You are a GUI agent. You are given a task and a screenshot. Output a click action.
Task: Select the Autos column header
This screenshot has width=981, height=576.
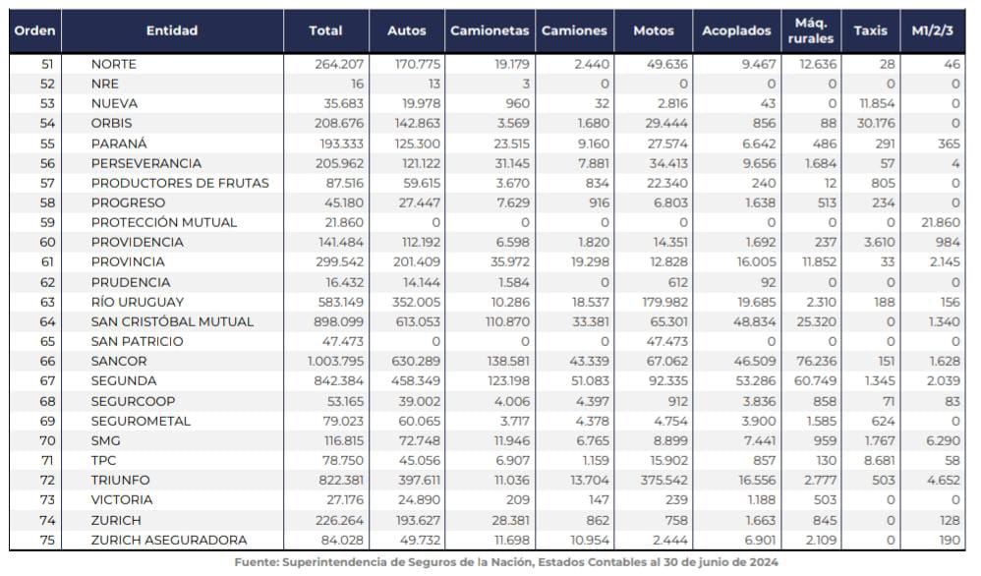[x=407, y=30]
